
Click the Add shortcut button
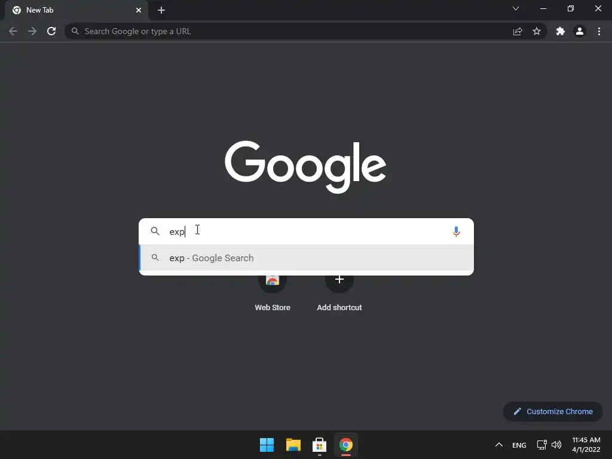339,292
